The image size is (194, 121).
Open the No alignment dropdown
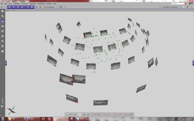51,7
